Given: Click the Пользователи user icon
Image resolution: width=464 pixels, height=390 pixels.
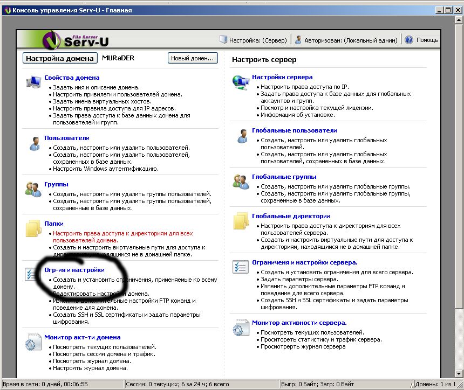Looking at the screenshot, I should point(33,143).
